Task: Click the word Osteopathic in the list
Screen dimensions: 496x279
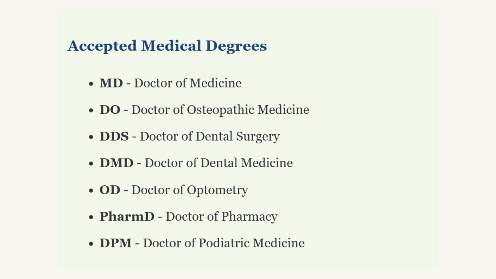Action: (x=220, y=110)
